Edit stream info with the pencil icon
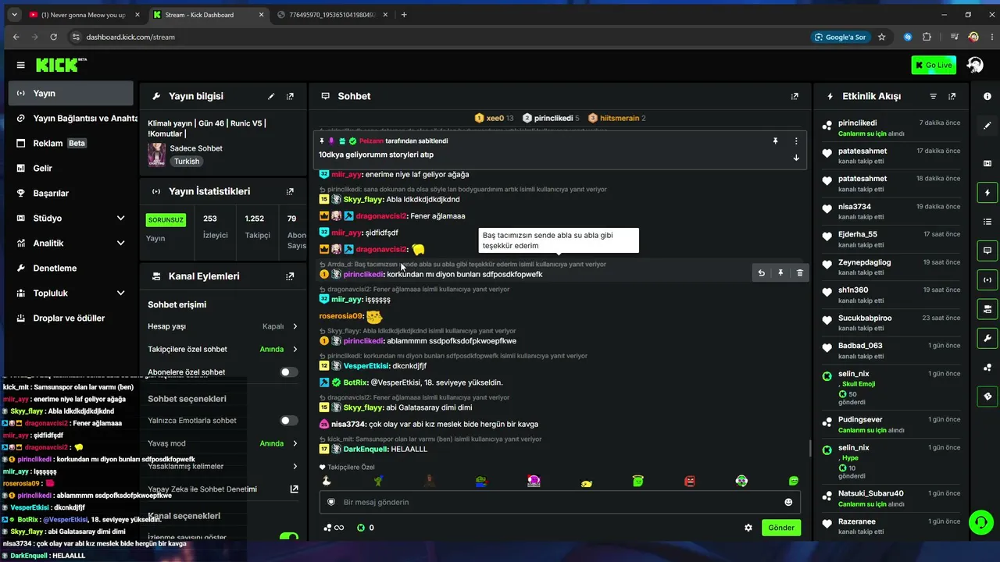Viewport: 1000px width, 562px height. click(271, 96)
